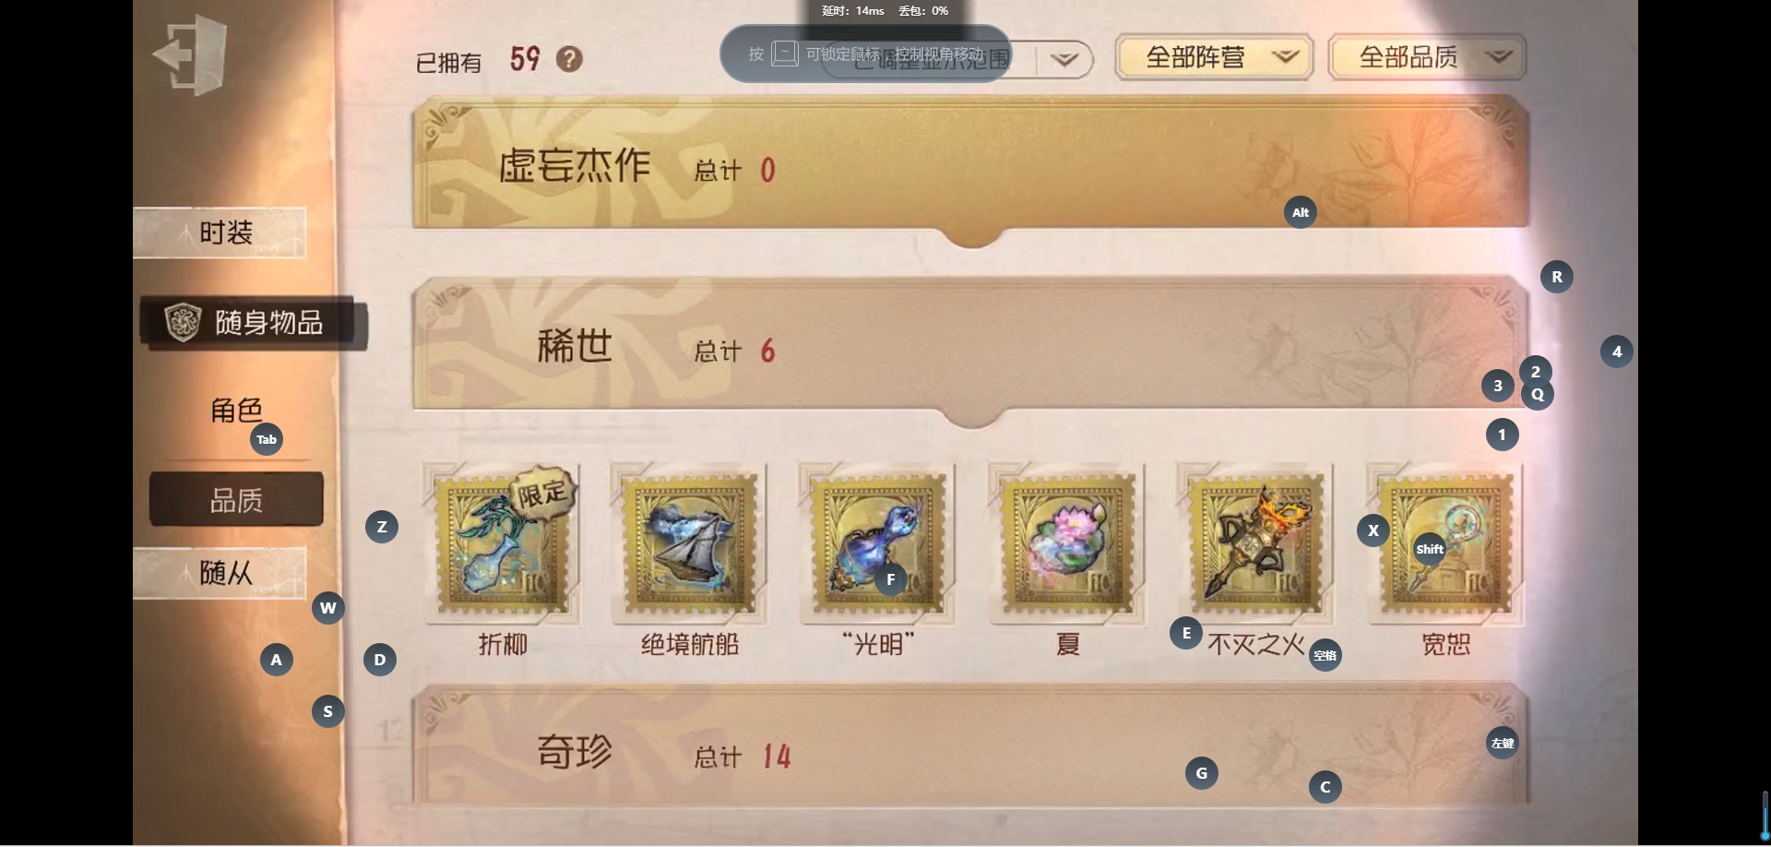Open the 全部品质 quality dropdown
The height and width of the screenshot is (847, 1771).
click(x=1427, y=58)
